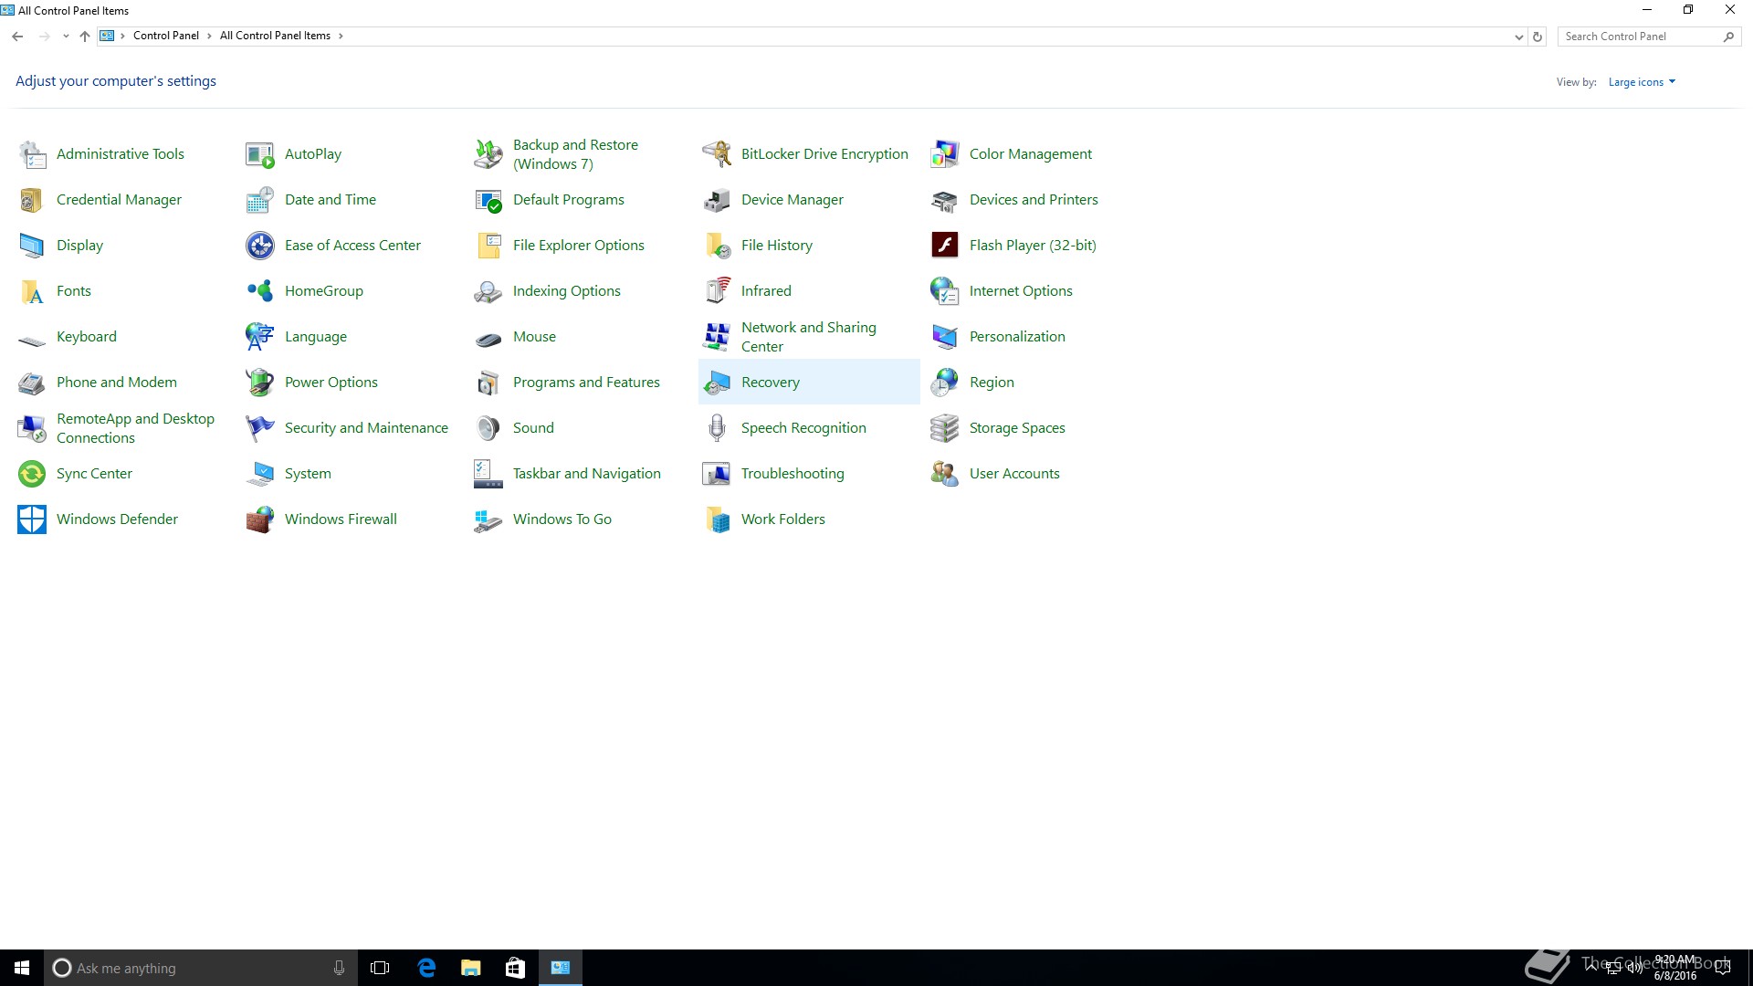
Task: Click the Sound link
Action: point(533,428)
